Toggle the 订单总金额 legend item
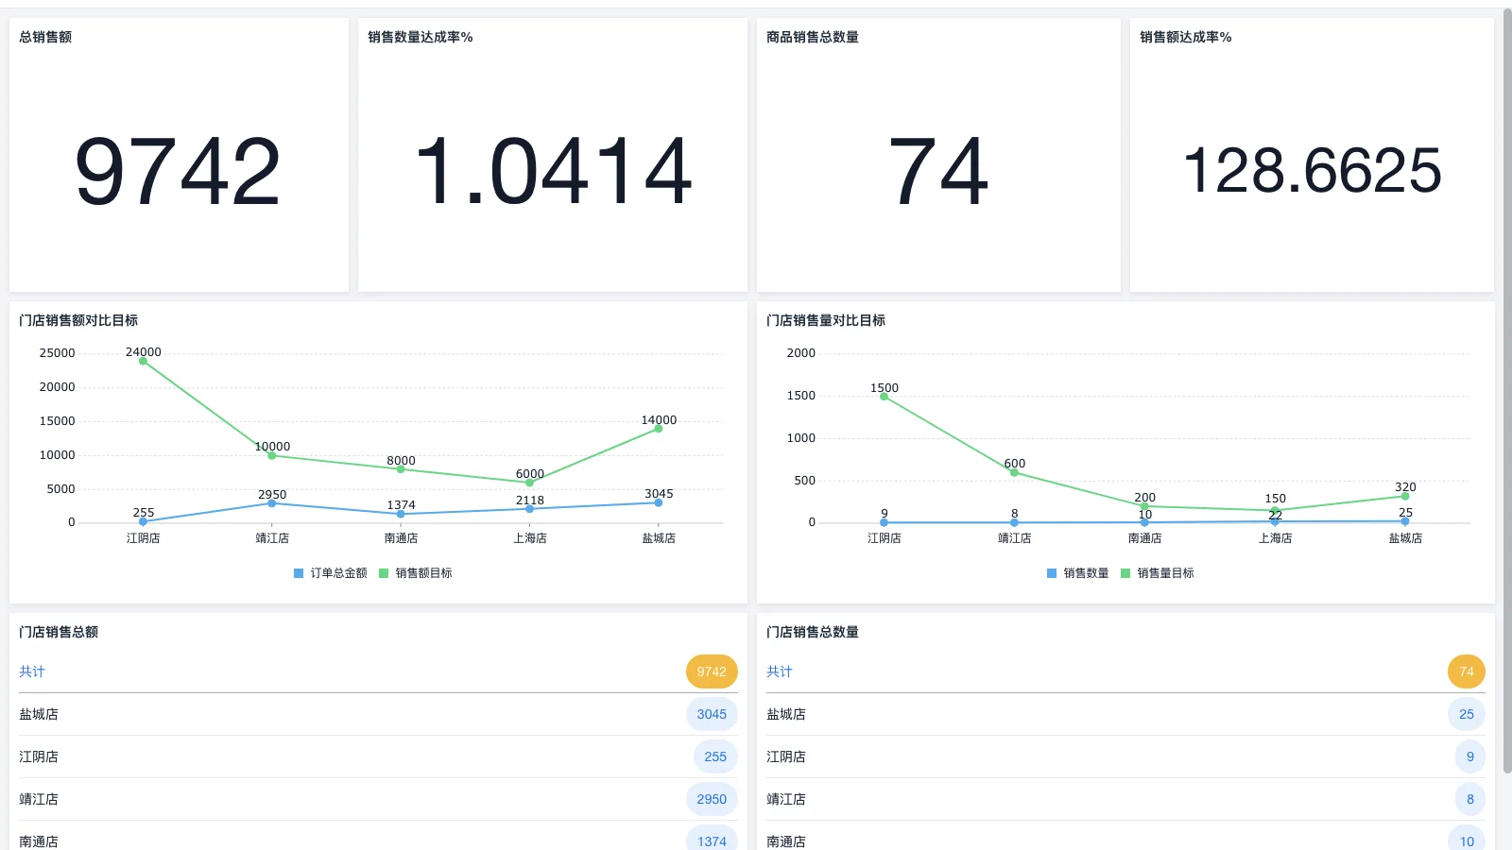The image size is (1512, 850). pos(331,573)
